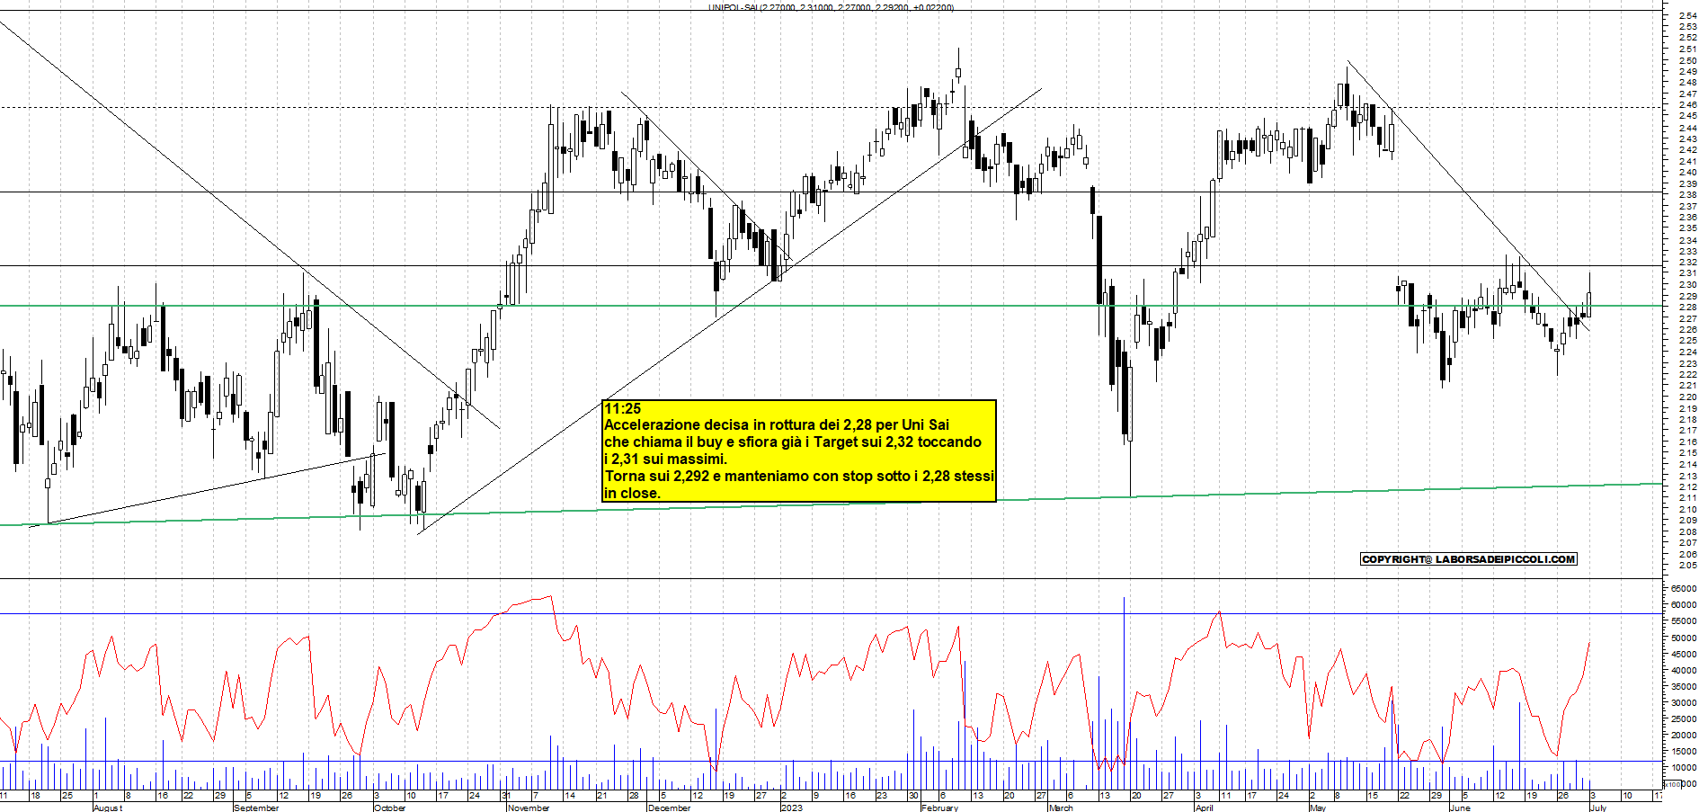
Task: Click the 2.35 price label on right axis
Action: pyautogui.click(x=1687, y=228)
